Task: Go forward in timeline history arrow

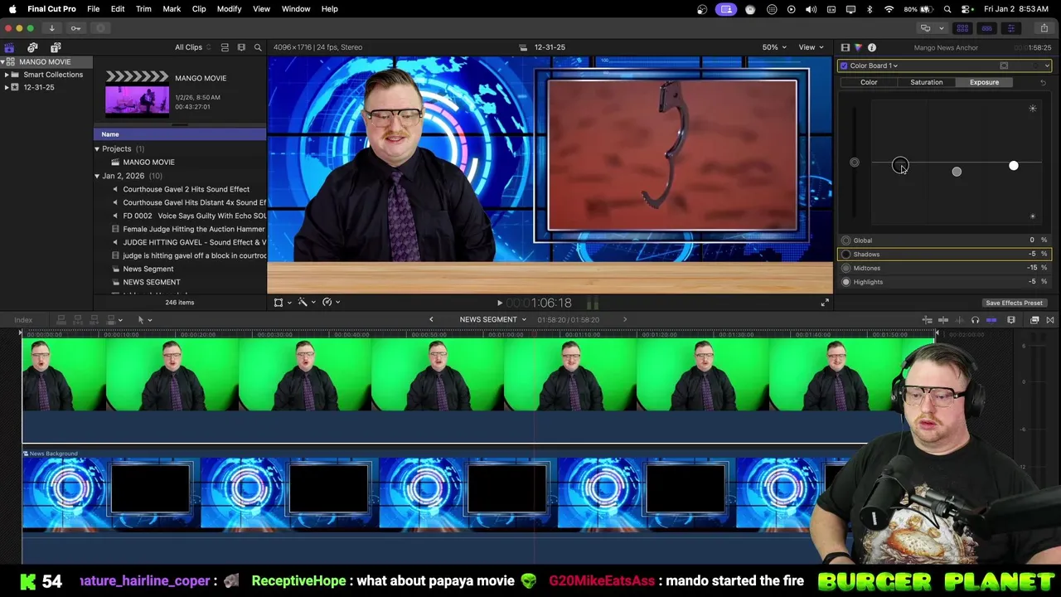Action: (625, 319)
